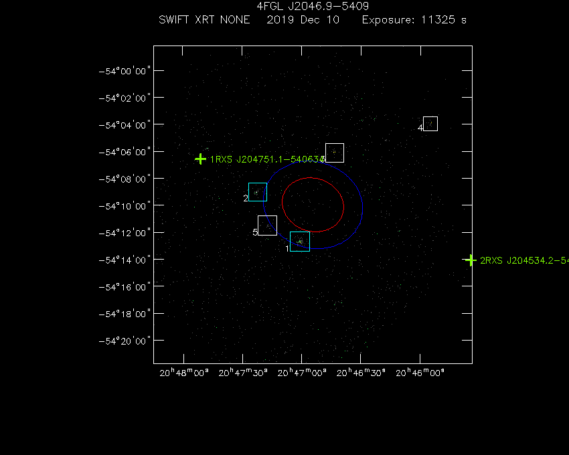Click the green cross marking 1RXS J204751.1-540634
The width and height of the screenshot is (569, 455).
[200, 159]
